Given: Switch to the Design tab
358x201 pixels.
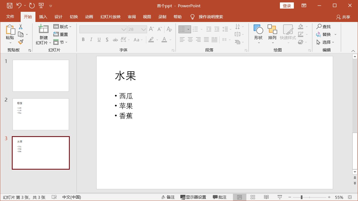Looking at the screenshot, I should (x=58, y=17).
